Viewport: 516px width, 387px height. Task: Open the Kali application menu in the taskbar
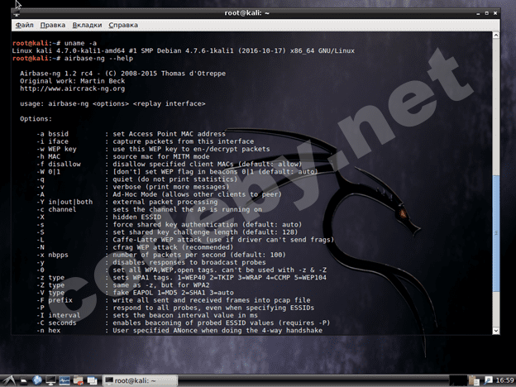pyautogui.click(x=8, y=380)
